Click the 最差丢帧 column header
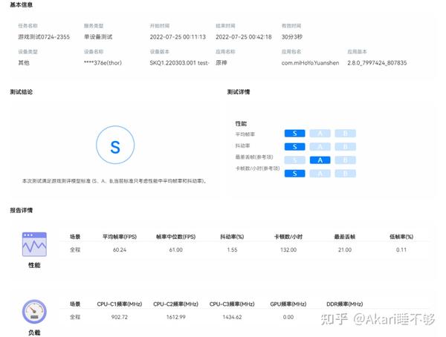The height and width of the screenshot is (337, 446). coord(345,237)
